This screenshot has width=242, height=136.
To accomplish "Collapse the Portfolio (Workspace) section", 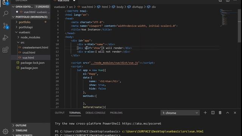I will pos(13,17).
